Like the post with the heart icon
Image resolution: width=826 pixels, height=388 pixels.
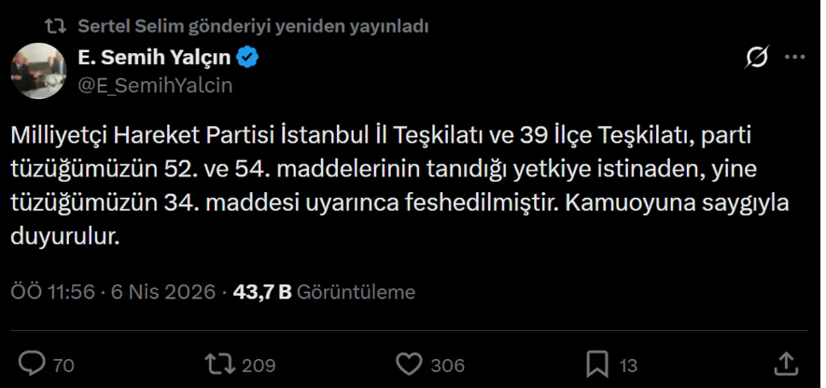408,363
